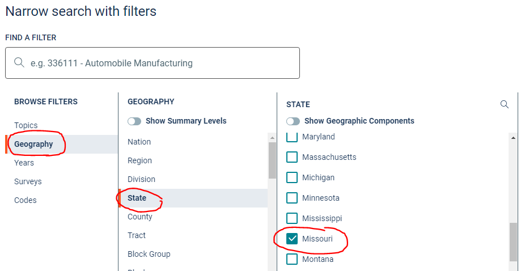
Task: Check the Montana checkbox
Action: (292, 259)
